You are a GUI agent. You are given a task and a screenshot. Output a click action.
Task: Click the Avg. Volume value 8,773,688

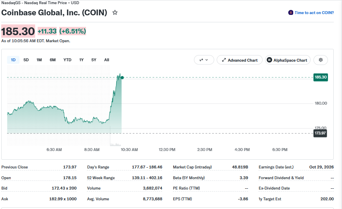click(x=153, y=199)
